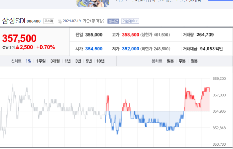233x149 pixels.
Task: Select the 1년 line chart tab
Action: (x=68, y=61)
